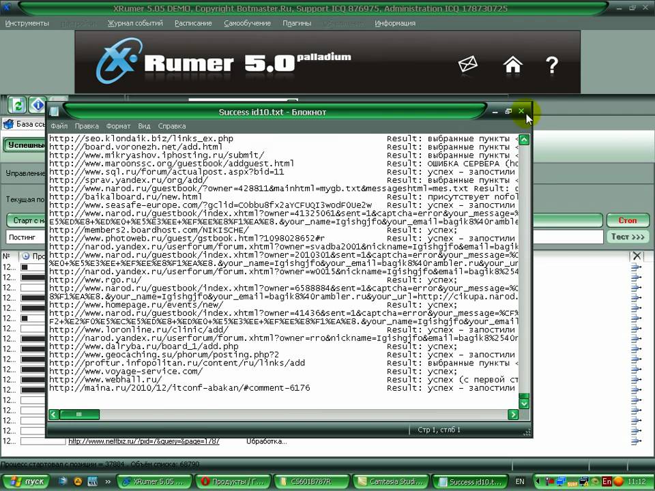Click the X icon above the arrows column
This screenshot has height=491, width=655.
click(x=637, y=256)
